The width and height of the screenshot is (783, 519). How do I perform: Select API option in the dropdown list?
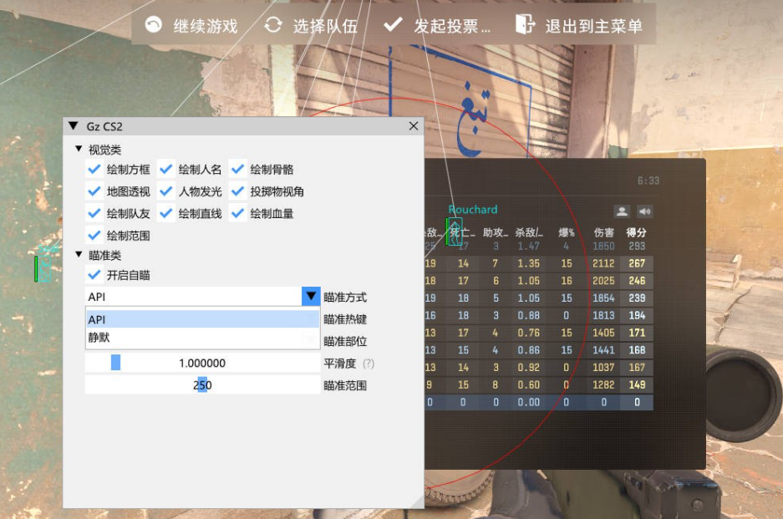click(203, 319)
